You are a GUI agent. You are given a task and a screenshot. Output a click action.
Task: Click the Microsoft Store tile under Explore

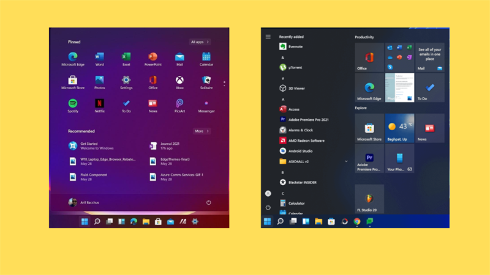pos(369,128)
